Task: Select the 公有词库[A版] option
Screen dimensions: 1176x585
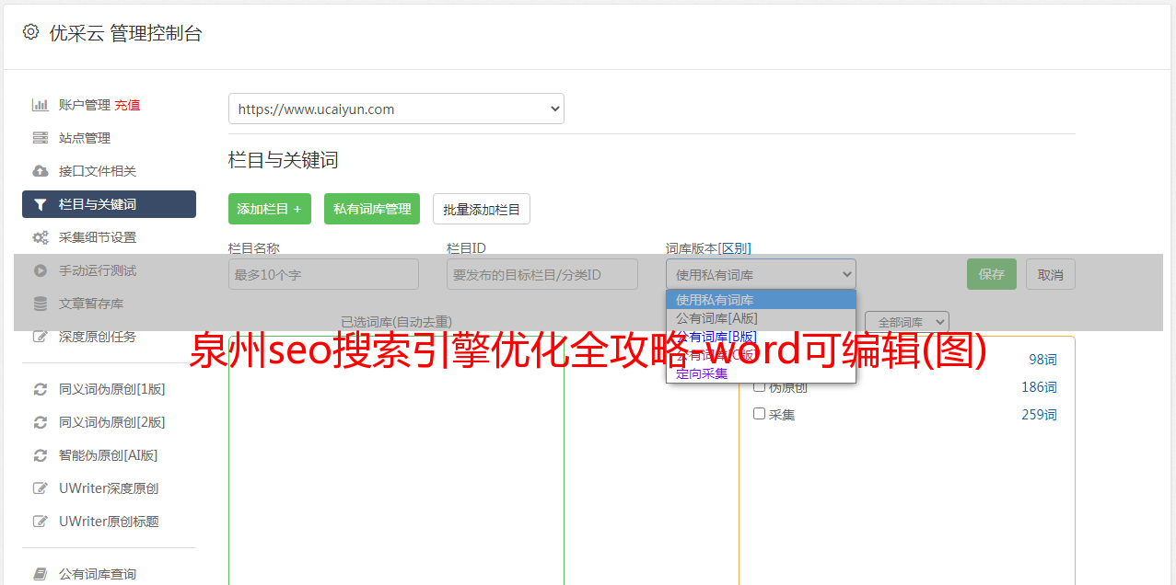Action: [761, 318]
